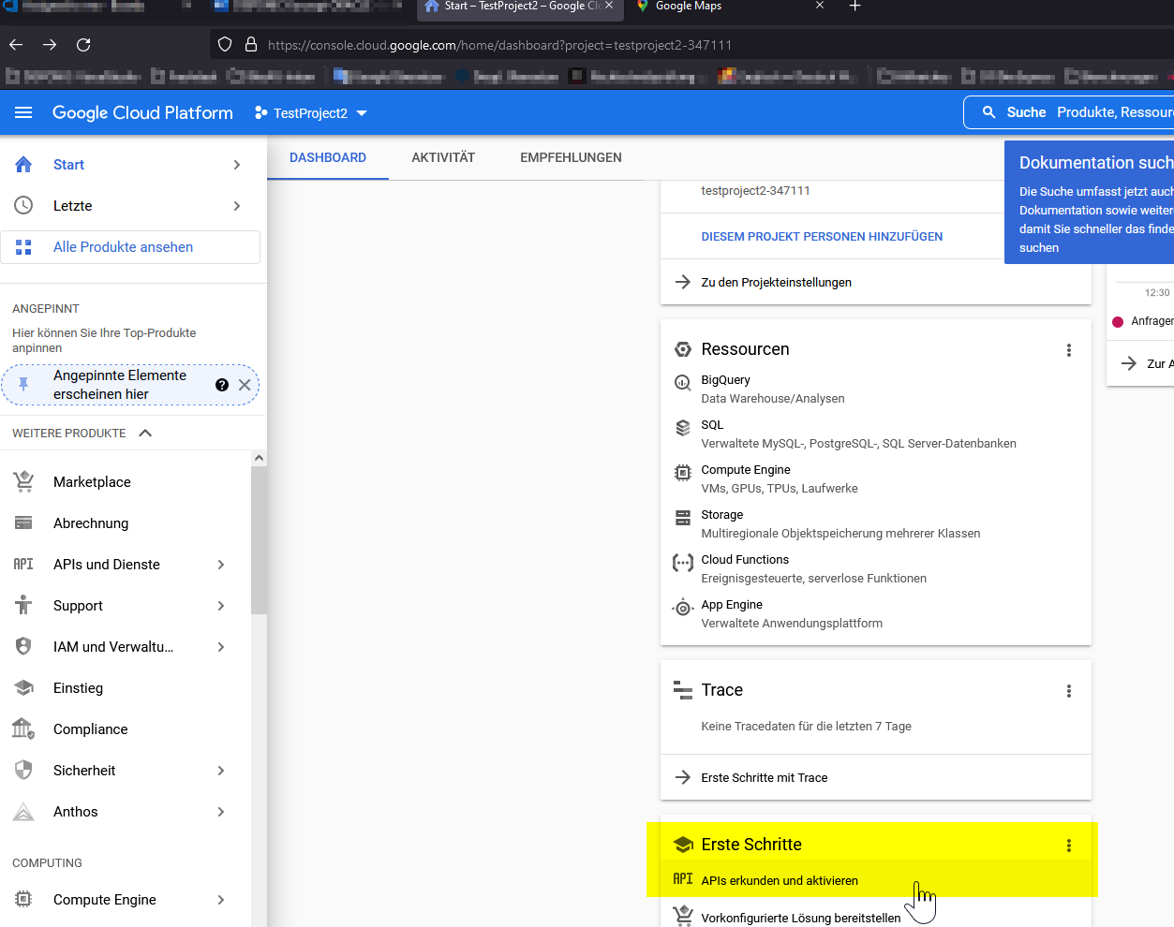The height and width of the screenshot is (927, 1174).
Task: Switch to the DASHBOARD tab
Action: [x=328, y=157]
